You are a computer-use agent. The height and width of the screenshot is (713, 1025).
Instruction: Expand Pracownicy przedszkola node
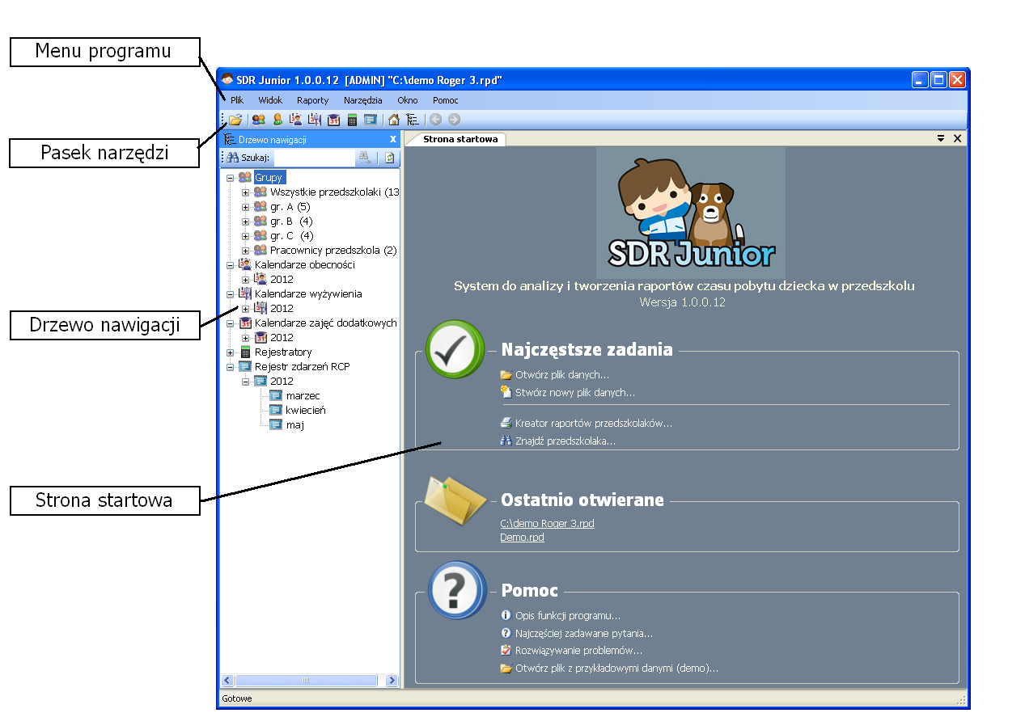245,251
